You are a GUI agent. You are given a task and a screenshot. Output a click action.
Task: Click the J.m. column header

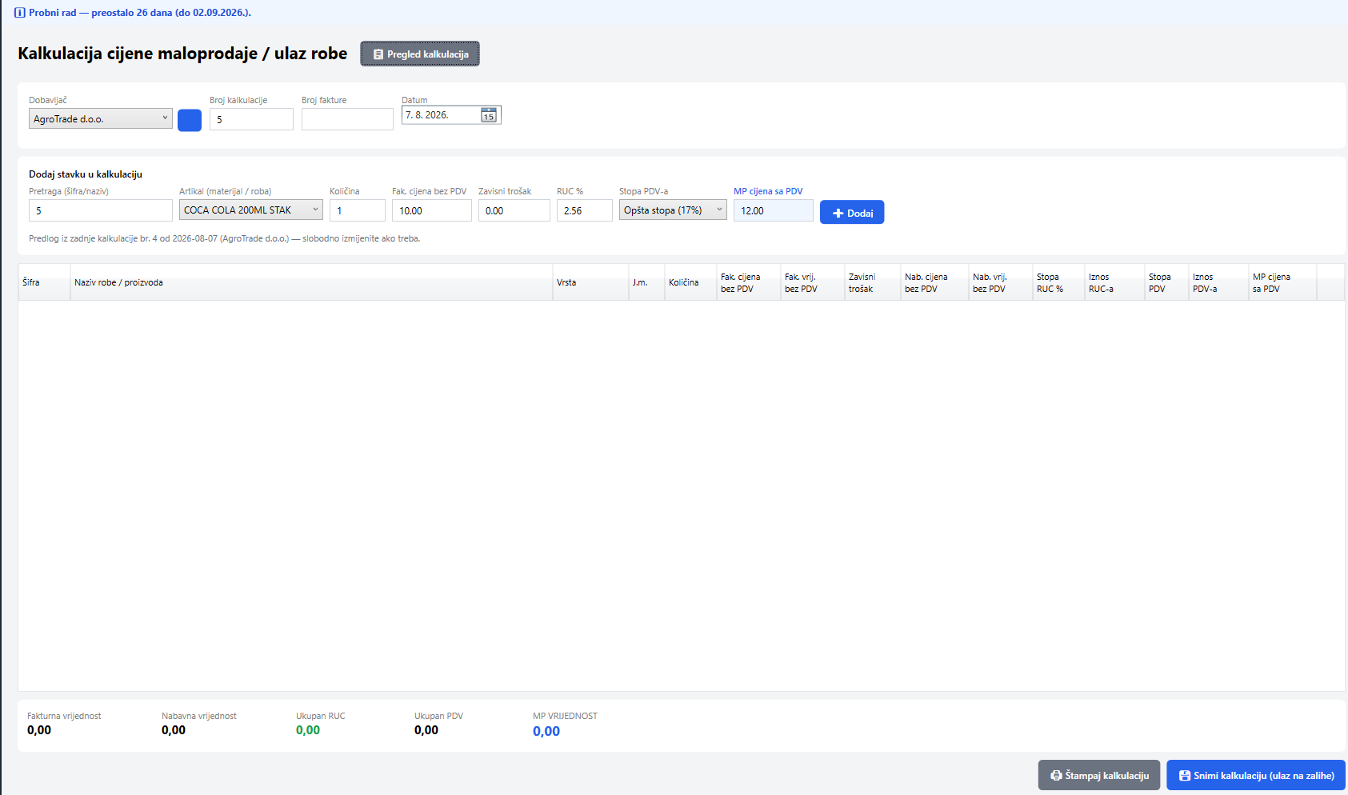click(646, 282)
